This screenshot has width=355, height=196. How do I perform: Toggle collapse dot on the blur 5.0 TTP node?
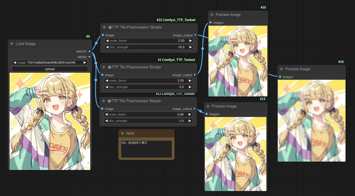(104, 67)
